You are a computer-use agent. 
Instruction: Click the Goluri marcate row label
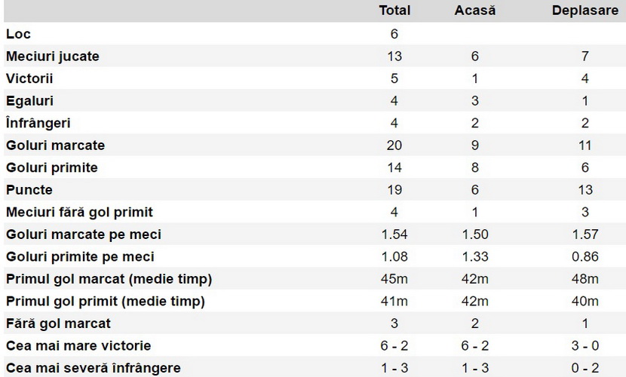pos(55,146)
